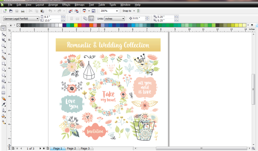The image size is (258, 151).
Task: Expand the redo history arrow
Action: coord(64,11)
